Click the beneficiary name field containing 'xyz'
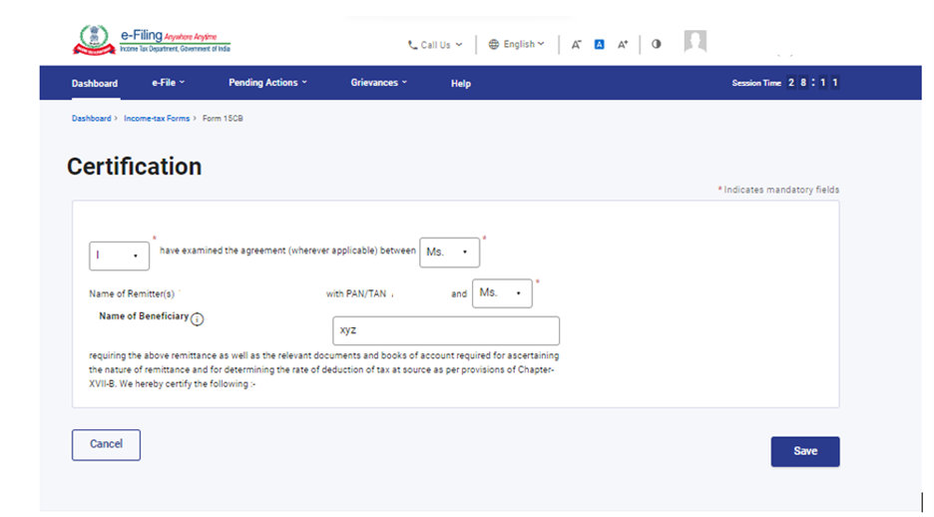The width and height of the screenshot is (934, 517). point(445,330)
